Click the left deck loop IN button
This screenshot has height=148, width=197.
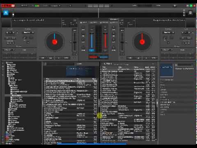click(7, 38)
